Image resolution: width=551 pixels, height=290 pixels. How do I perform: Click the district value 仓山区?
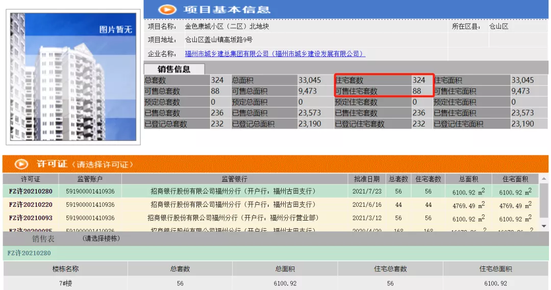tap(498, 27)
